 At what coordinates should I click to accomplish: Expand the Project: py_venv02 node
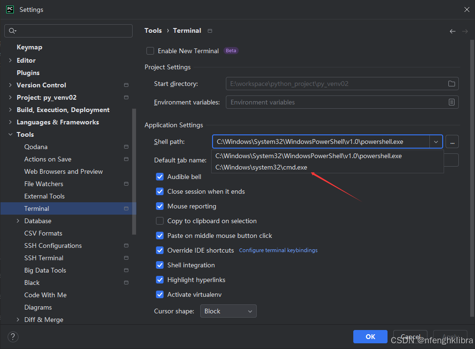click(x=10, y=97)
